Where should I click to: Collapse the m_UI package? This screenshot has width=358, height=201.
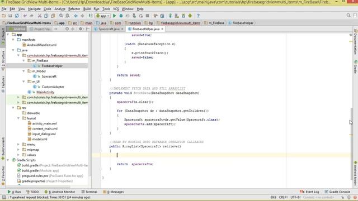23,82
